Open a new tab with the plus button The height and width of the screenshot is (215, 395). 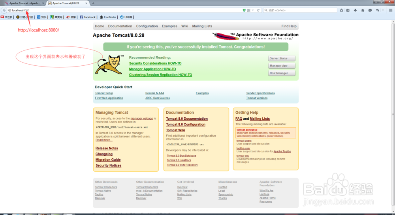click(x=93, y=3)
